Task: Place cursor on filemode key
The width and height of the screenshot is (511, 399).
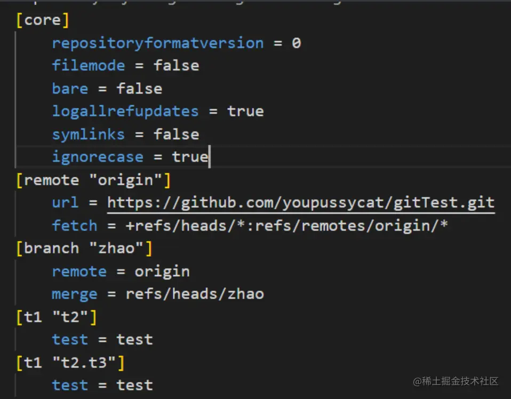Action: (88, 66)
